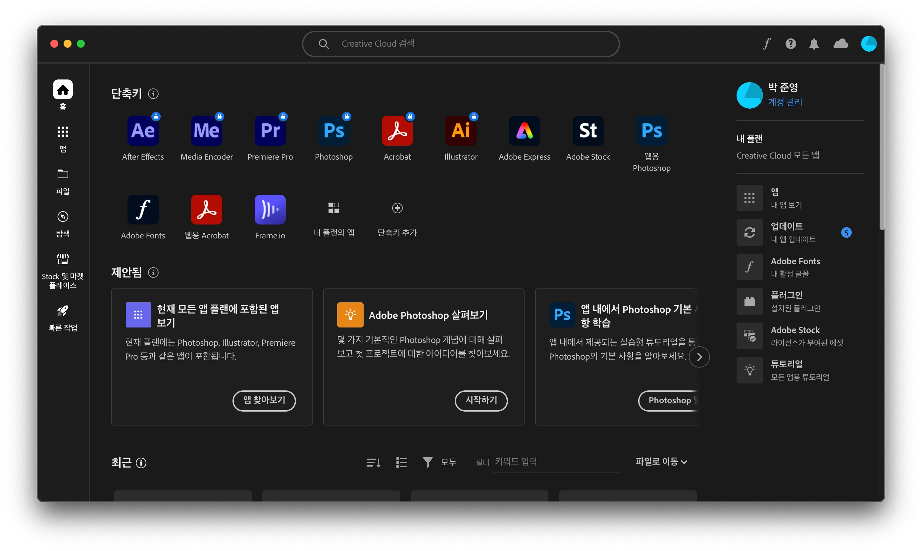Image resolution: width=922 pixels, height=551 pixels.
Task: Click the Creative Cloud 검색 field
Action: pyautogui.click(x=460, y=44)
